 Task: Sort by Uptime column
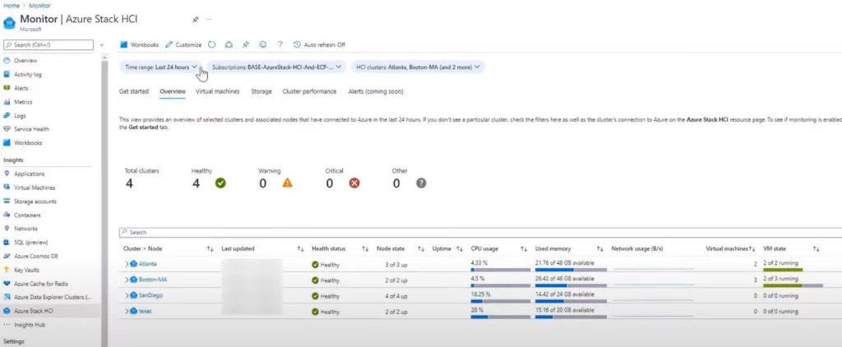460,249
